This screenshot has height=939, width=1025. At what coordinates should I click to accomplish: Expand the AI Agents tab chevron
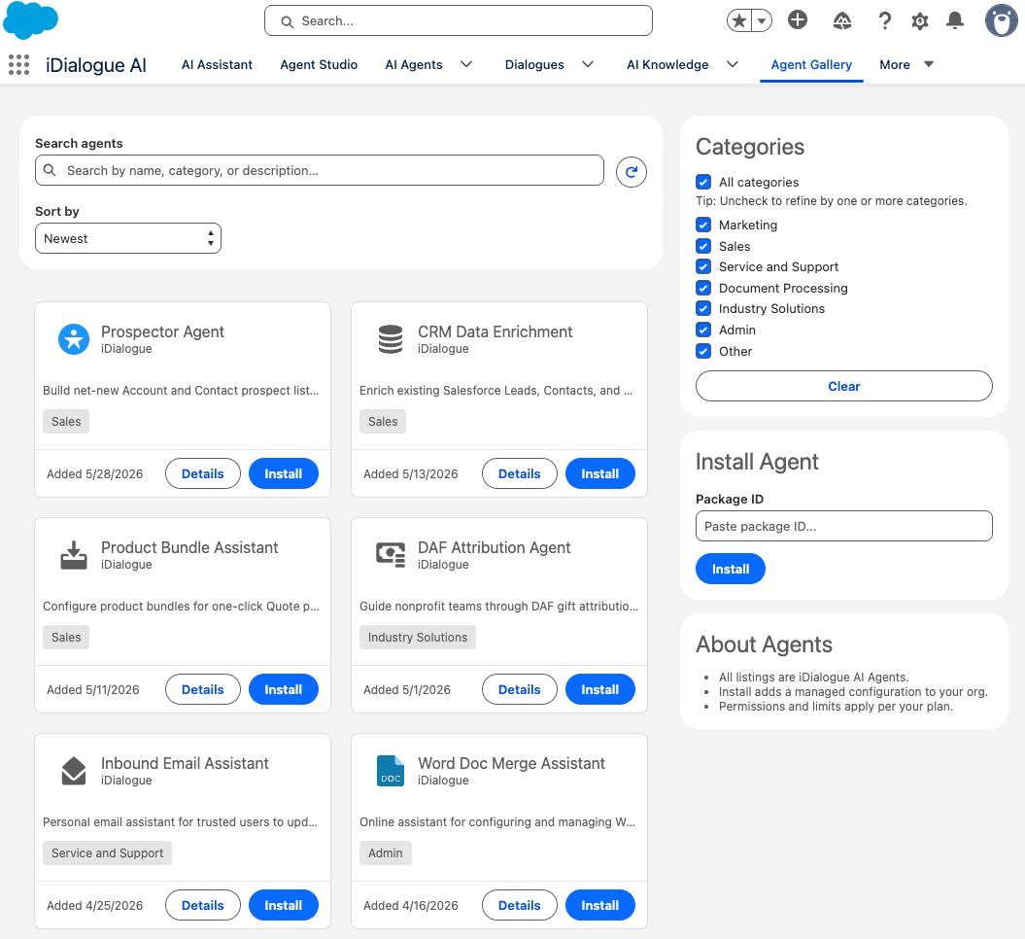466,64
